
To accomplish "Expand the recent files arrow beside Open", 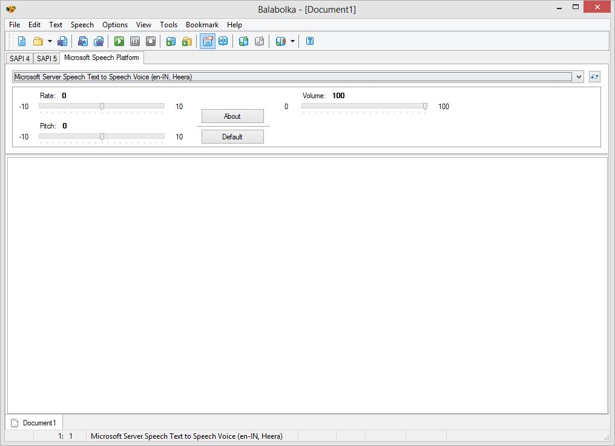I will [x=50, y=41].
